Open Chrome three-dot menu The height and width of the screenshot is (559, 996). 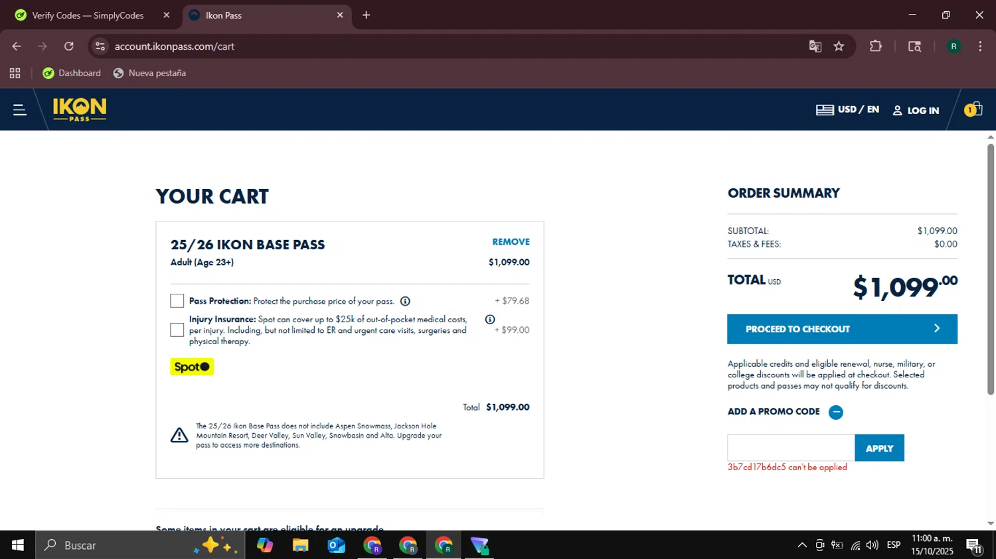coord(980,46)
